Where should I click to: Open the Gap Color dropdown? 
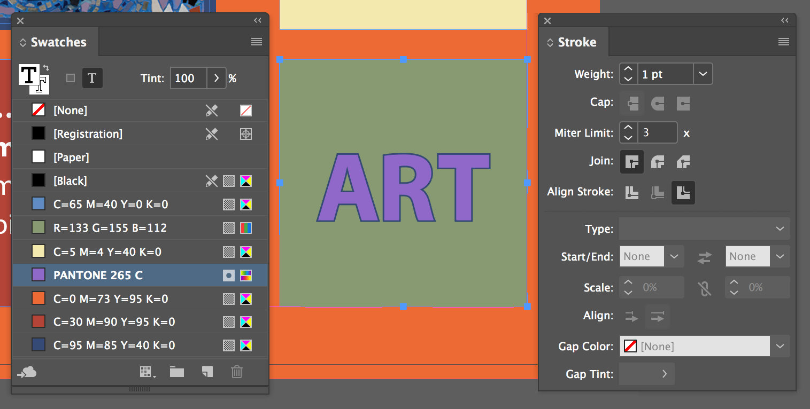(780, 347)
